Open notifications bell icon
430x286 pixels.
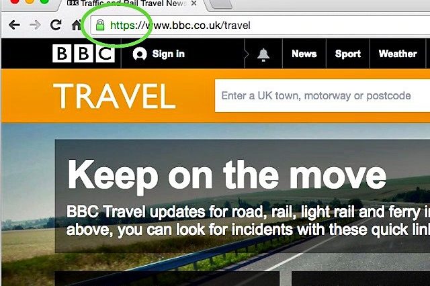[x=263, y=54]
